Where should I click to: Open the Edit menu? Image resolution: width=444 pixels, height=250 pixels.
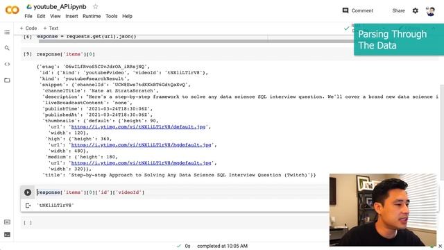pos(41,16)
